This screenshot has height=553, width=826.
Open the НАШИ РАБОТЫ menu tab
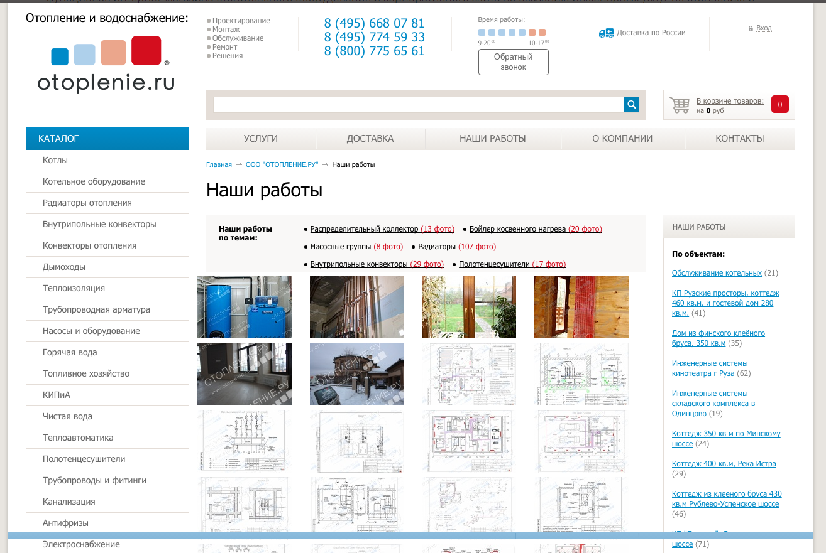pos(493,139)
